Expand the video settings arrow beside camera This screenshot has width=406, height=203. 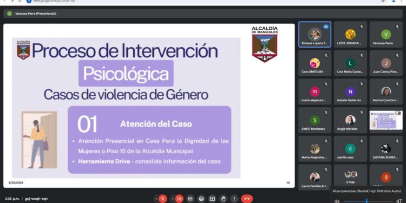coord(173,199)
